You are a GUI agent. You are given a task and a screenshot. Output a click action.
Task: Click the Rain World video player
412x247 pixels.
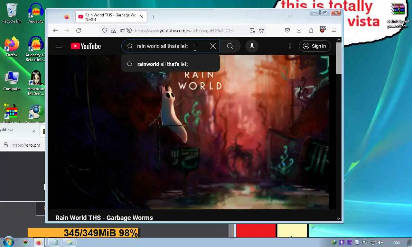pos(192,132)
